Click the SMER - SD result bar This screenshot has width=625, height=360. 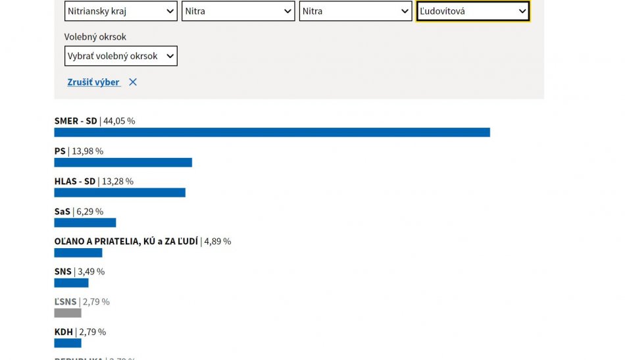[x=272, y=132]
